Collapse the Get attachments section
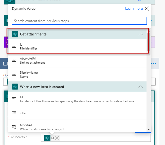The width and height of the screenshot is (165, 145). pyautogui.click(x=140, y=34)
